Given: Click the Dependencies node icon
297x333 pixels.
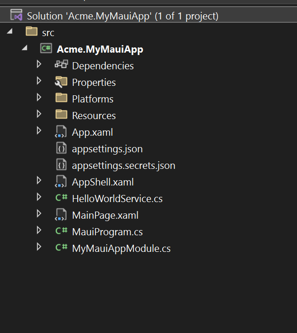Looking at the screenshot, I should tap(61, 65).
